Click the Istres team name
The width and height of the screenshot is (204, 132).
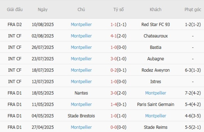point(156,82)
